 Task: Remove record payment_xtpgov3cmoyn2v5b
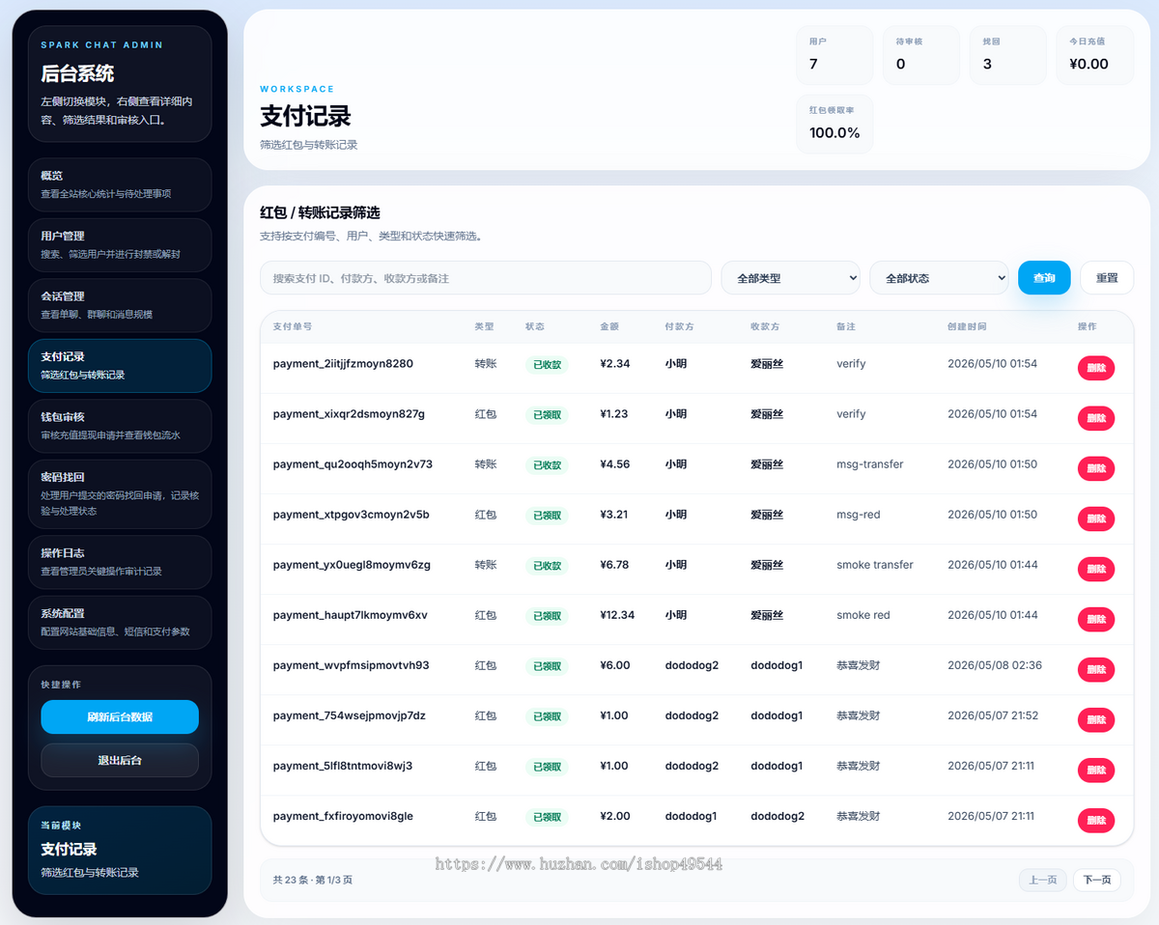point(1096,519)
